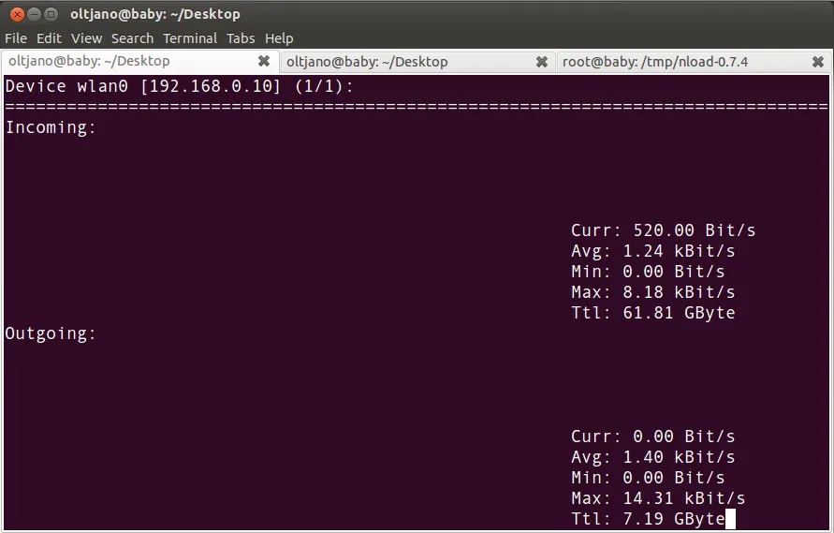This screenshot has width=834, height=533.
Task: Open the Help menu
Action: pyautogui.click(x=279, y=38)
